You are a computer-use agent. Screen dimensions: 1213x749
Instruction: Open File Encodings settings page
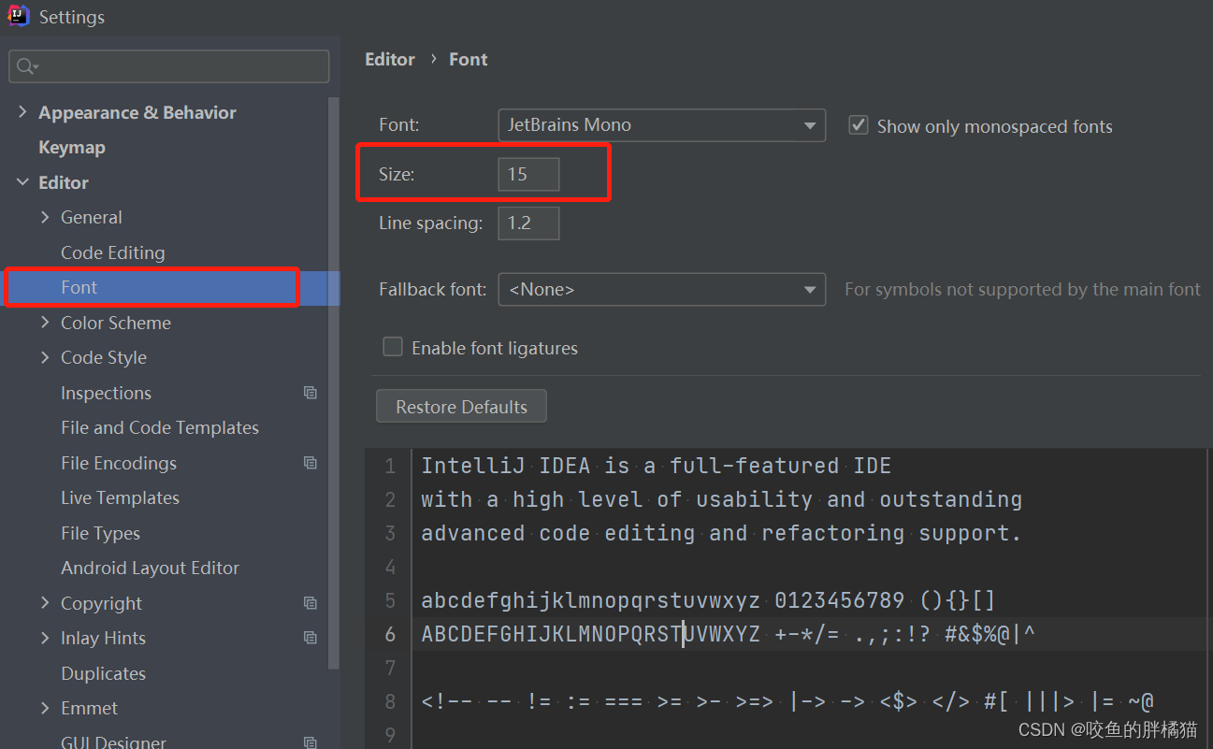tap(119, 463)
